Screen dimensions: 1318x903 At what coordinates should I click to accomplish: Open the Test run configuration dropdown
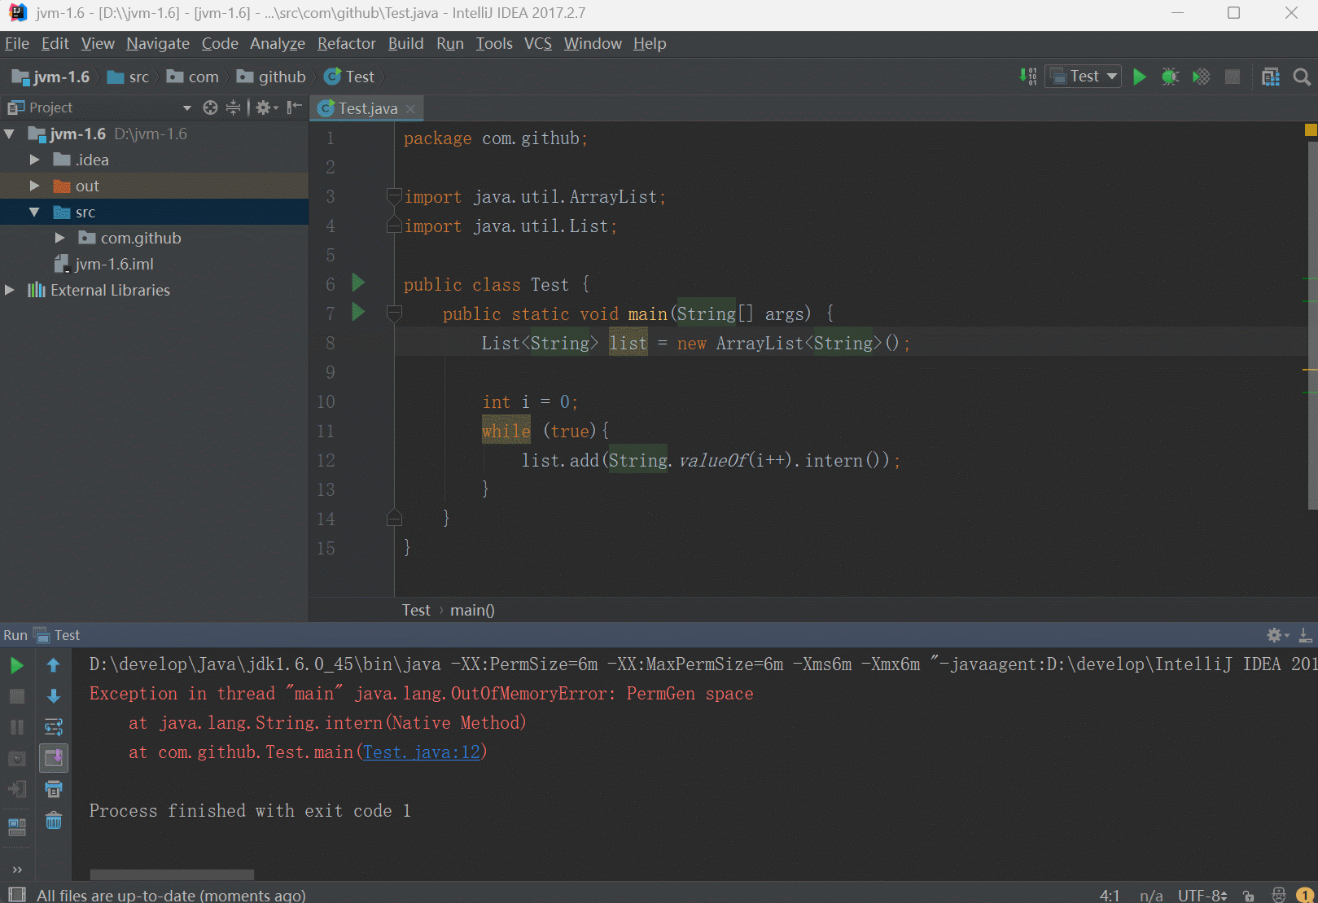[x=1084, y=77]
